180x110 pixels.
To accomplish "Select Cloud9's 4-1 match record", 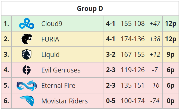I will click(x=111, y=23).
